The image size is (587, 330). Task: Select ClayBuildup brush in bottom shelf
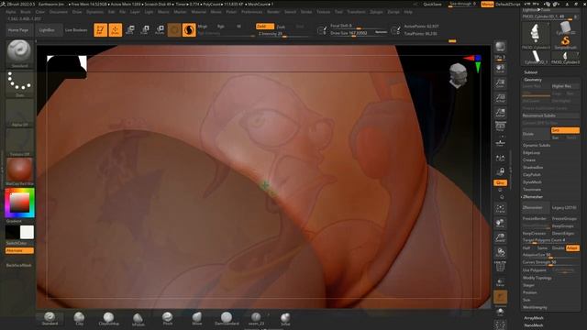tap(108, 319)
